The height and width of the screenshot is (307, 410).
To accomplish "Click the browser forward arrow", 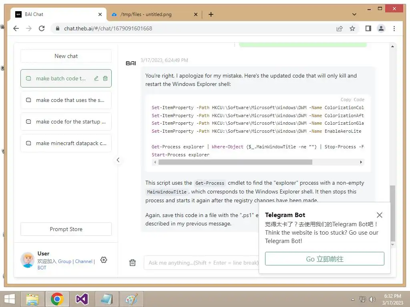I will pos(29,28).
